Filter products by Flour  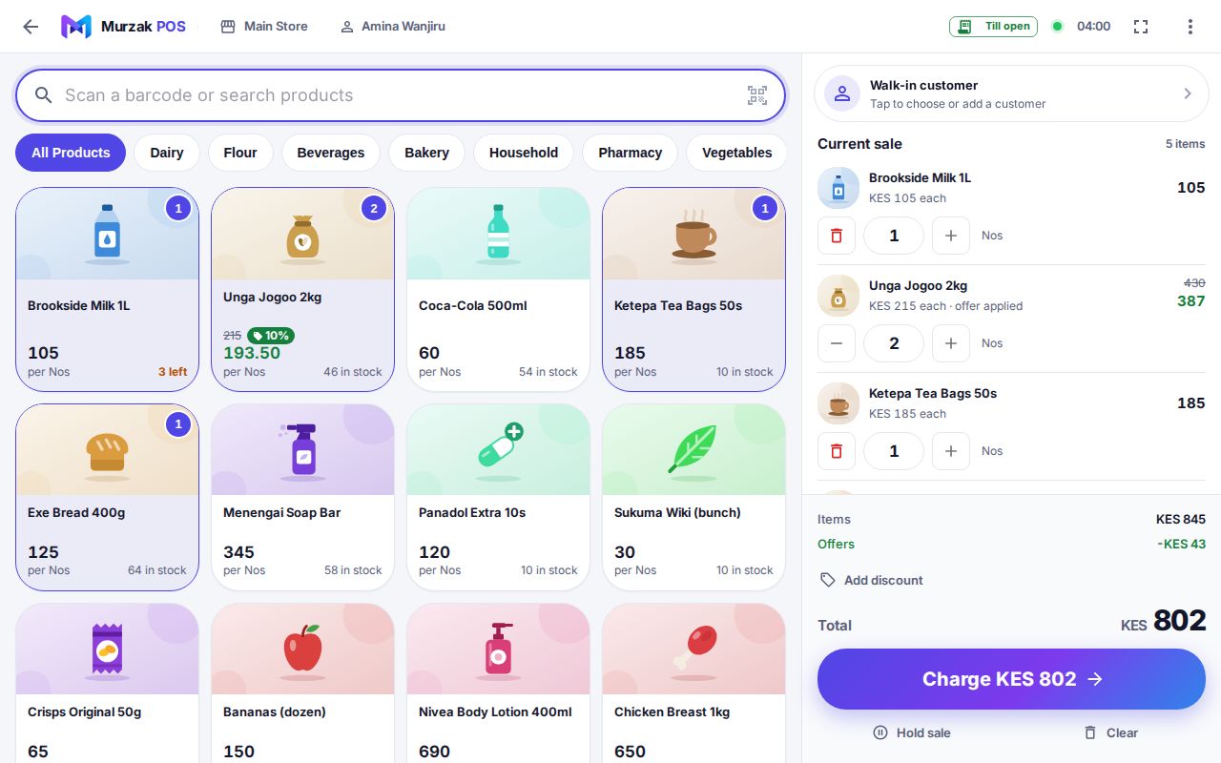(240, 153)
